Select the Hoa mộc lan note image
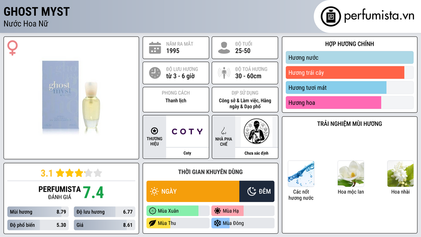The width and height of the screenshot is (421, 237). click(x=351, y=174)
